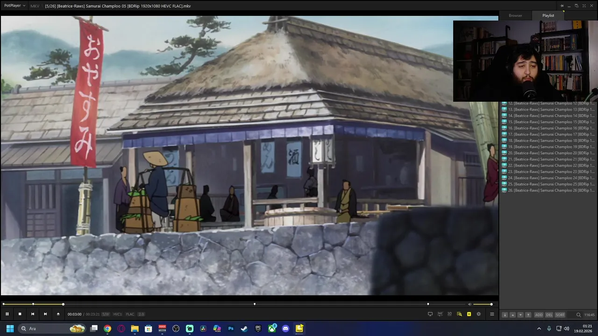Click the chapter marker near the seek bar's middle

(254, 304)
